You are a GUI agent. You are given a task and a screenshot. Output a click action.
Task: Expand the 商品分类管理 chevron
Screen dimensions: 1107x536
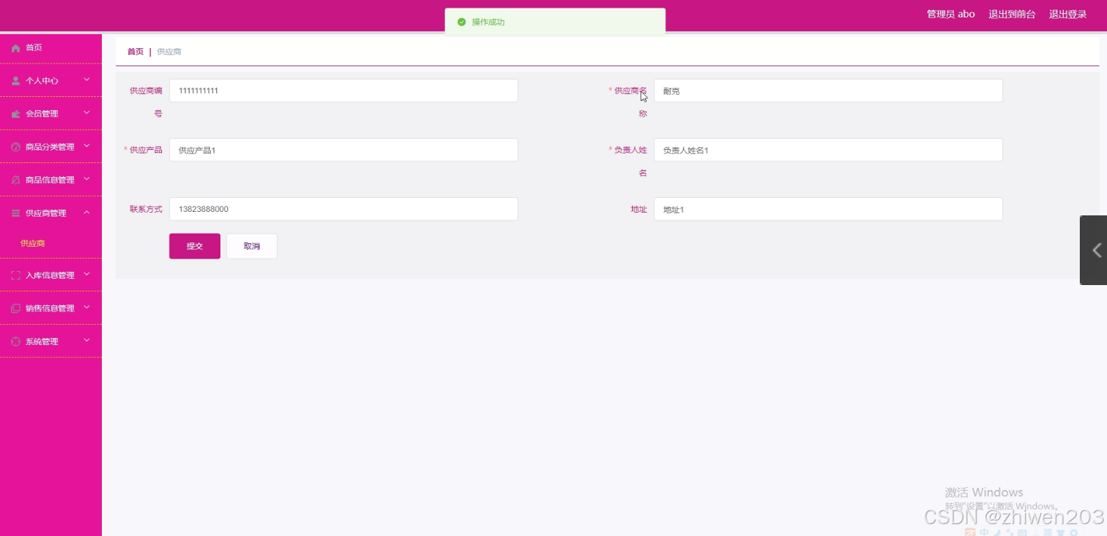click(x=86, y=146)
